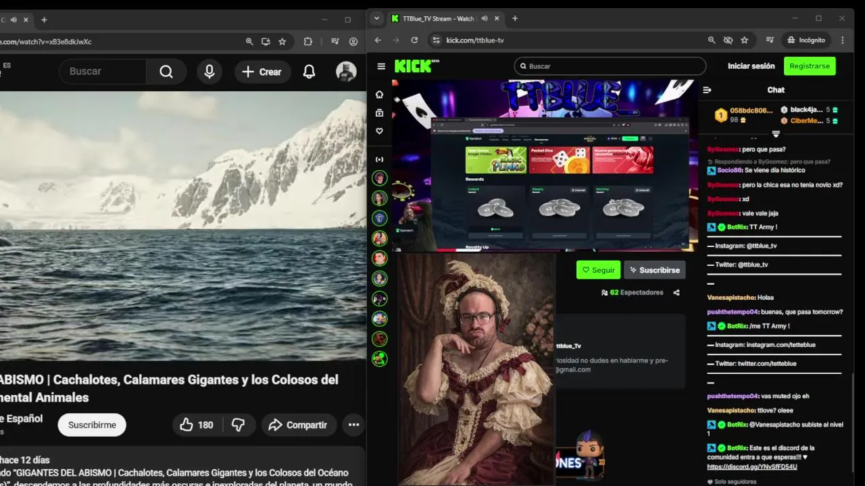Open the YouTube video more actions menu
The height and width of the screenshot is (486, 865).
pos(353,425)
